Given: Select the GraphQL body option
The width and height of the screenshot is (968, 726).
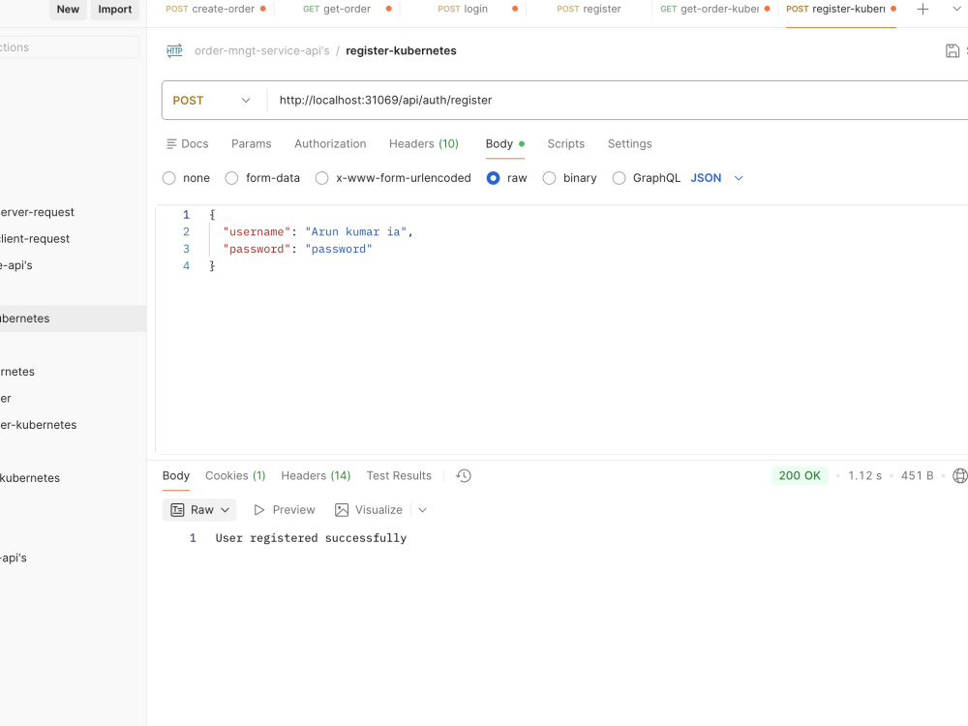Looking at the screenshot, I should coord(619,178).
